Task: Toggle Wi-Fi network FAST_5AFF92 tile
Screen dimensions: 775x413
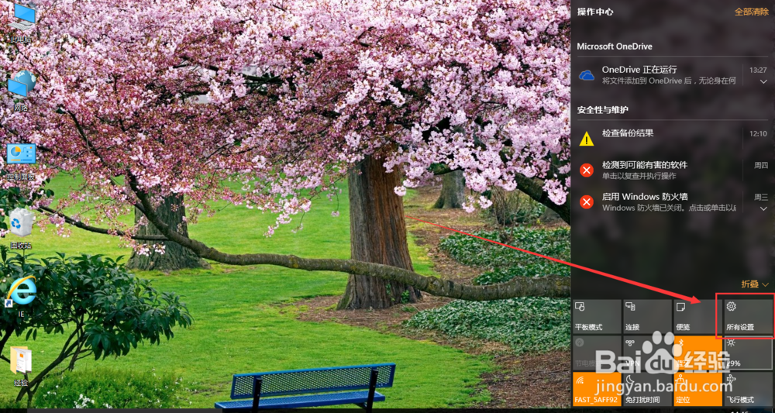Action: click(x=597, y=389)
